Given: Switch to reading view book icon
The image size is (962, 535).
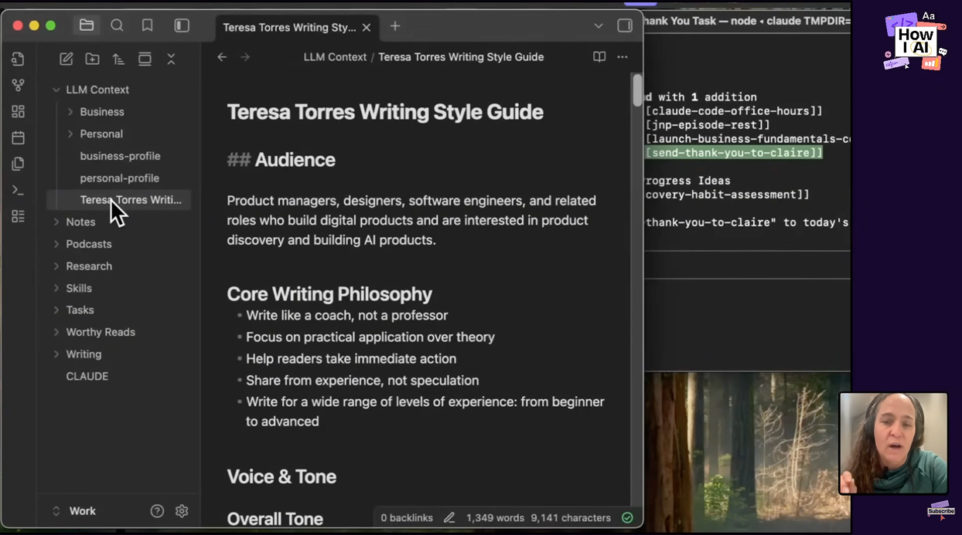Looking at the screenshot, I should point(599,57).
